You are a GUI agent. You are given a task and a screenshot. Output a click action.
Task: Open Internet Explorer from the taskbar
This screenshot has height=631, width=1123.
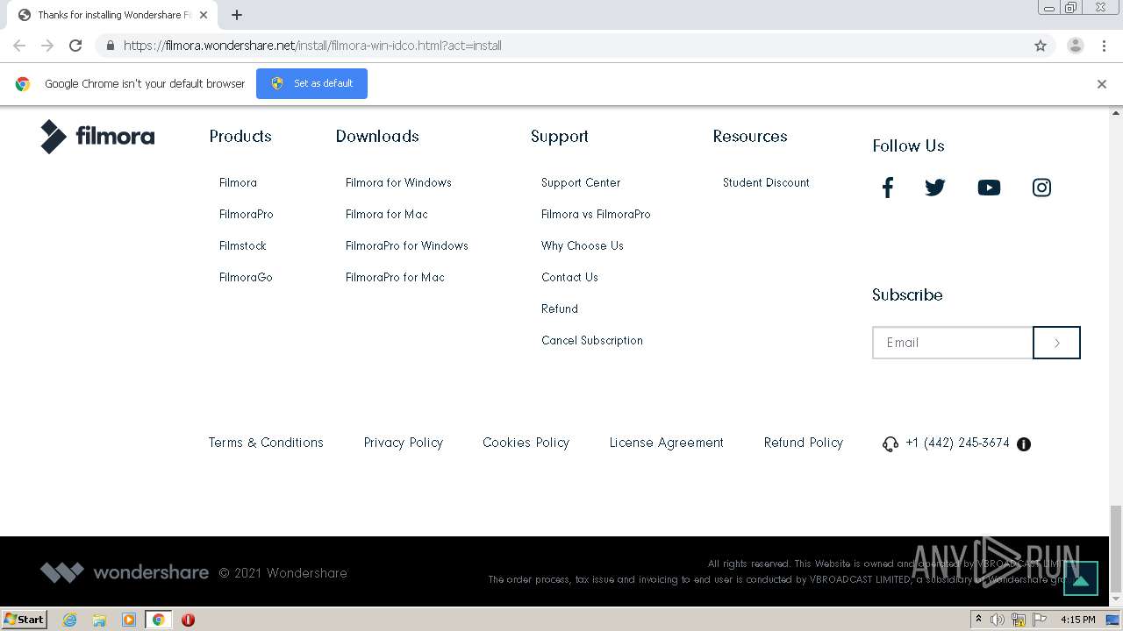(69, 620)
